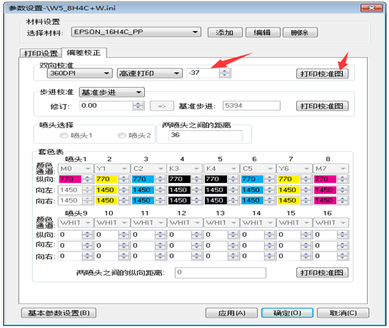Viewport: 389px width, 328px height.
Task: Click the 基准步进 field showing 5394
Action: click(x=251, y=105)
